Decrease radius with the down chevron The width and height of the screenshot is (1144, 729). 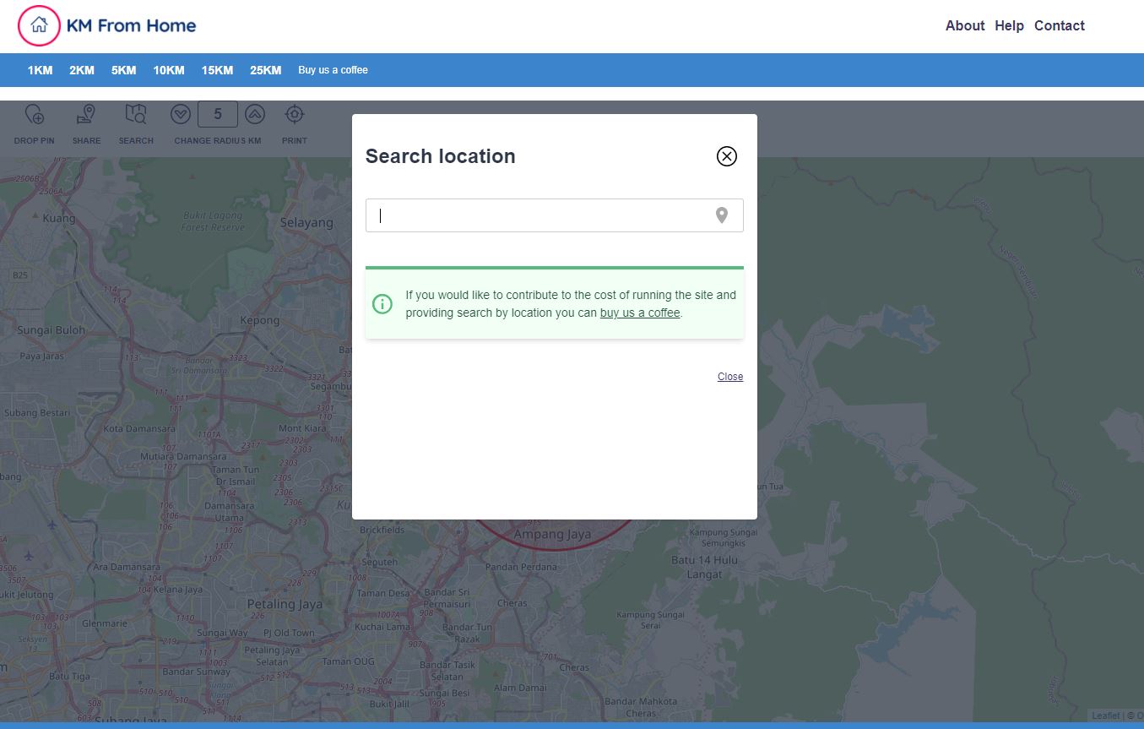(180, 114)
